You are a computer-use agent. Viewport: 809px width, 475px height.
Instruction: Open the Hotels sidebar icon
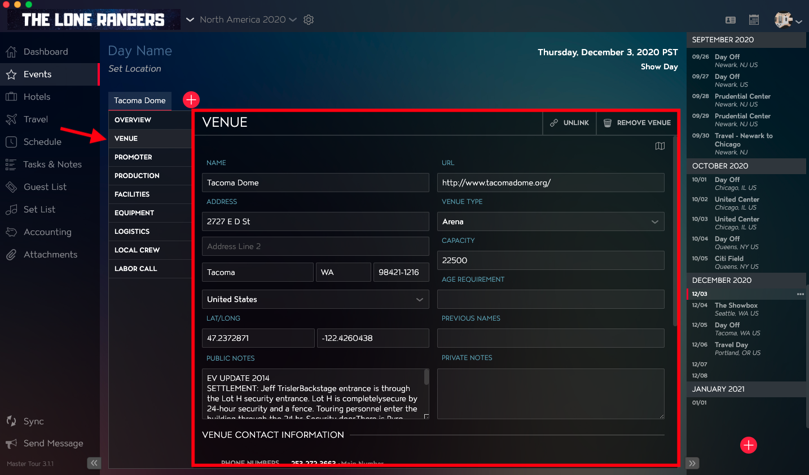point(11,97)
